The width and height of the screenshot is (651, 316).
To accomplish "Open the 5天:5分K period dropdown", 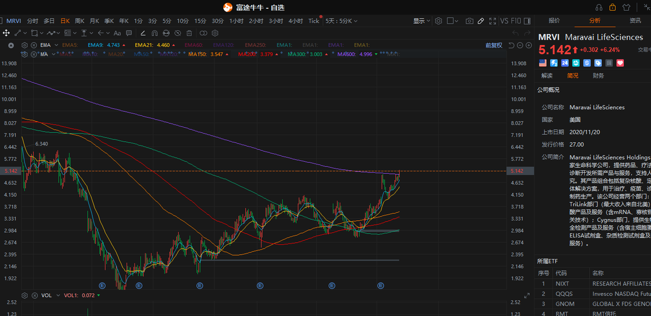I will pyautogui.click(x=340, y=21).
